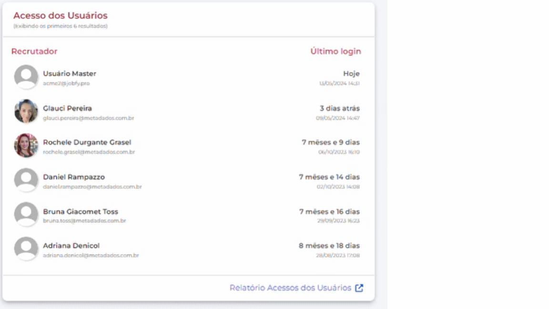
Task: Click the timestamp 28/08/2023 17:08
Action: point(339,255)
